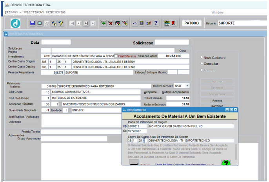This screenshot has height=182, width=269.
Task: Click the Acoplamento dialog vertical scrollbar
Action: pos(236,152)
